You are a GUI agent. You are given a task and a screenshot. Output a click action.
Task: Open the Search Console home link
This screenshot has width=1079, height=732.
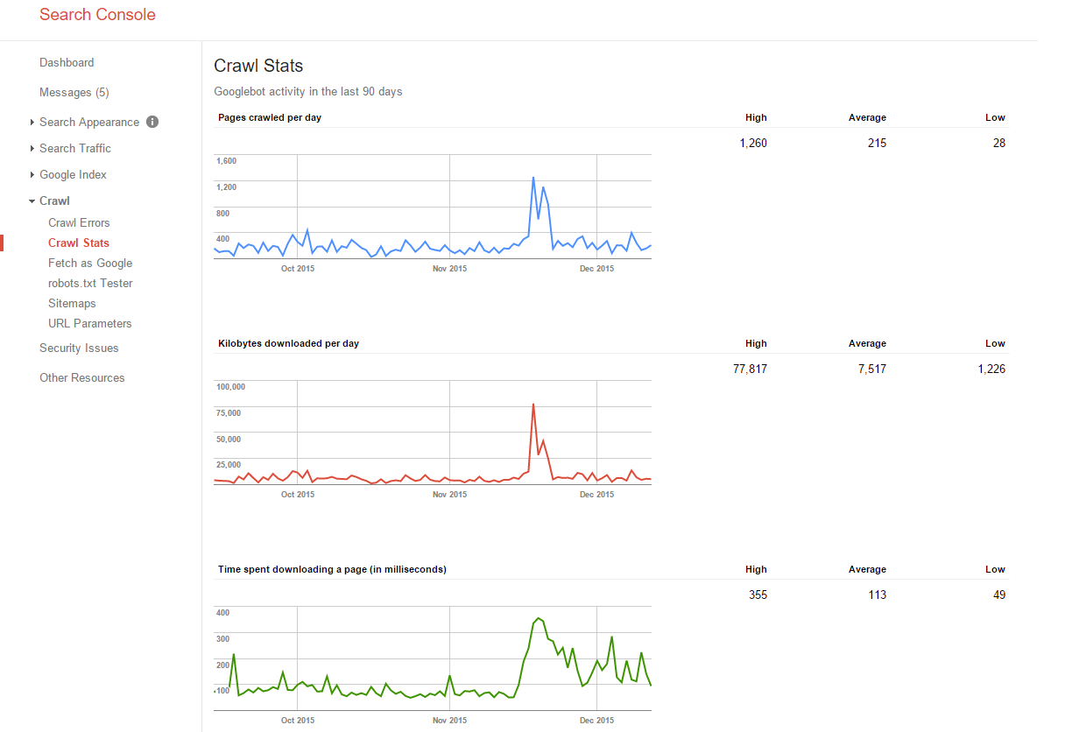point(97,15)
